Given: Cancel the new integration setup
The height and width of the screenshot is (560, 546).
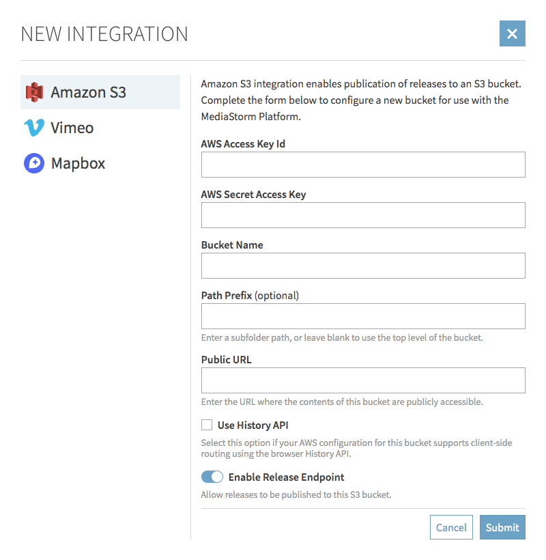Looking at the screenshot, I should tap(451, 527).
